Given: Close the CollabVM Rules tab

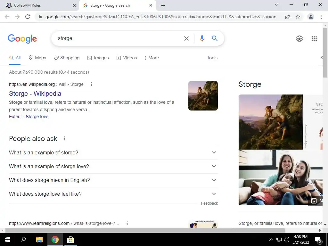Looking at the screenshot, I should [74, 6].
